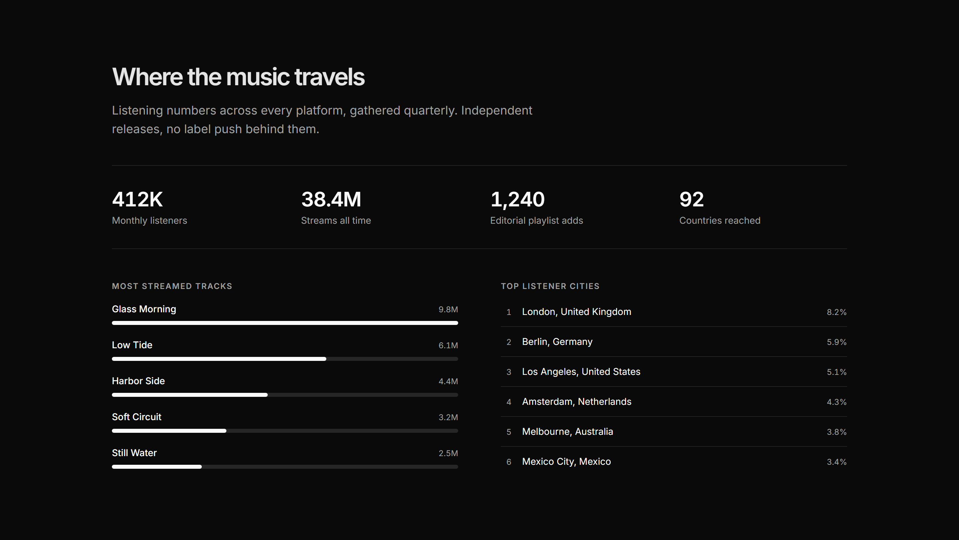Select the Berlin, Germany city row
The width and height of the screenshot is (959, 540).
674,342
